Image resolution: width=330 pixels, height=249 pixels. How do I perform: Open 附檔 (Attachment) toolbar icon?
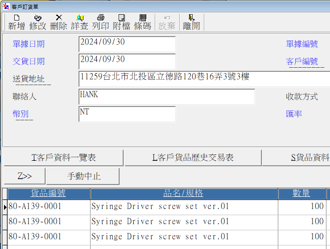pyautogui.click(x=121, y=22)
